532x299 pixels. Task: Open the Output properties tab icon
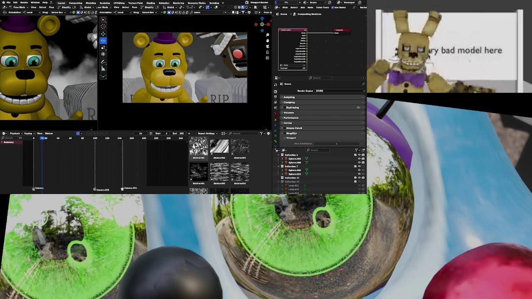[x=275, y=97]
